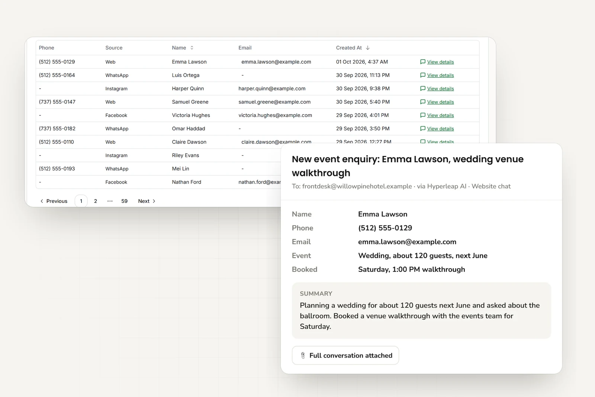Click the Previous page button

(x=54, y=201)
